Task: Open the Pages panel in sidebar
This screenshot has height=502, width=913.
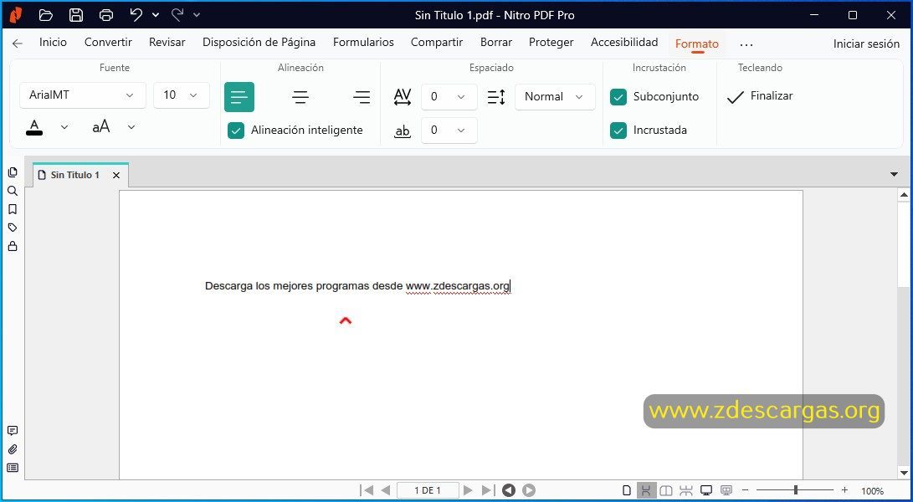Action: tap(13, 172)
